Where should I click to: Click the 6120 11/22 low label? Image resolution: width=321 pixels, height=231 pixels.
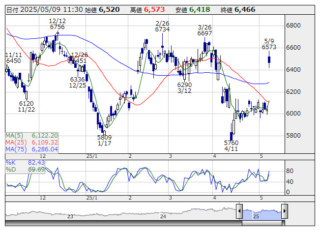pos(27,106)
